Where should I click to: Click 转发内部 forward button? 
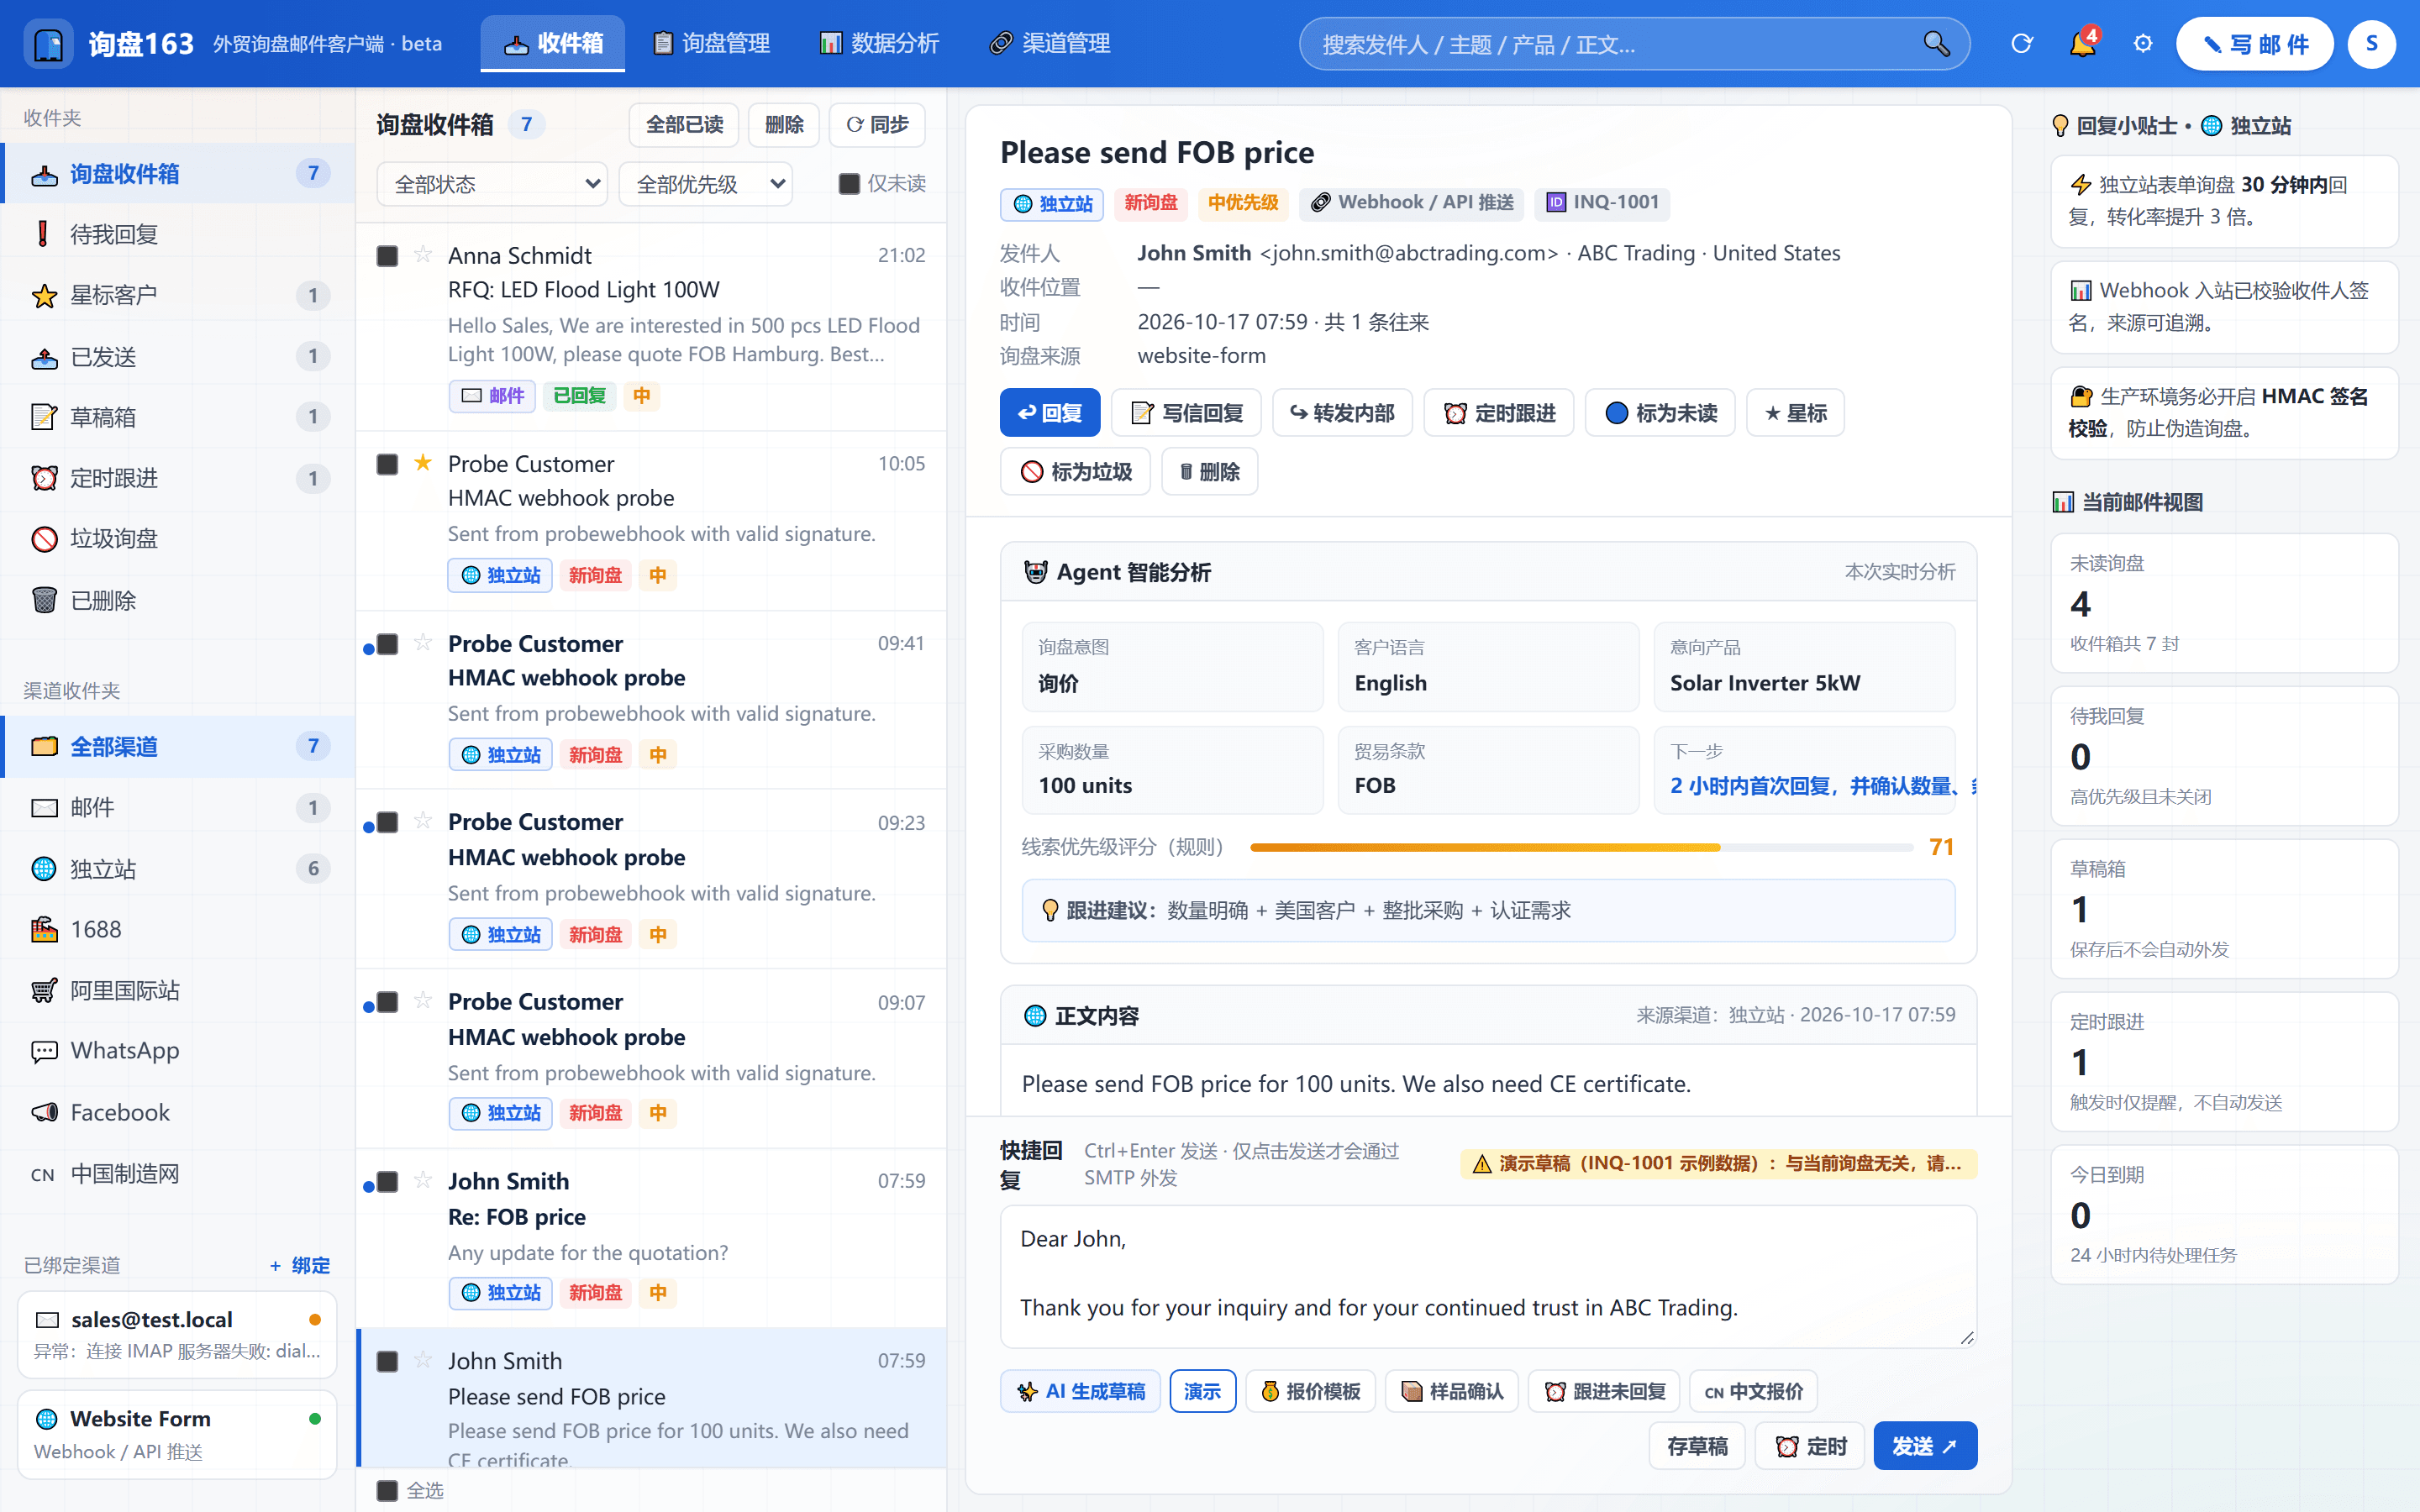(x=1342, y=413)
